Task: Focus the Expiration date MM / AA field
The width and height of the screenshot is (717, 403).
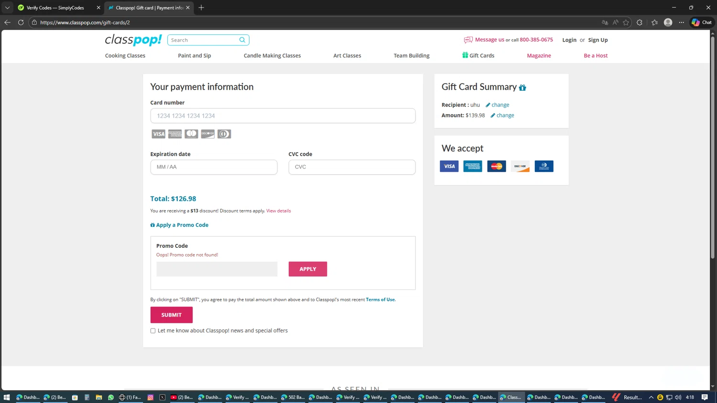Action: coord(214,167)
